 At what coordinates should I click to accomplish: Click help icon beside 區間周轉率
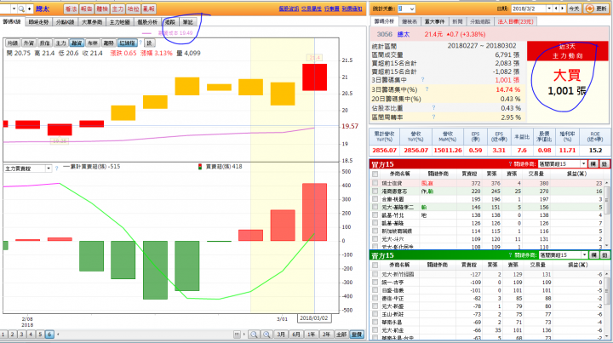tap(433, 117)
